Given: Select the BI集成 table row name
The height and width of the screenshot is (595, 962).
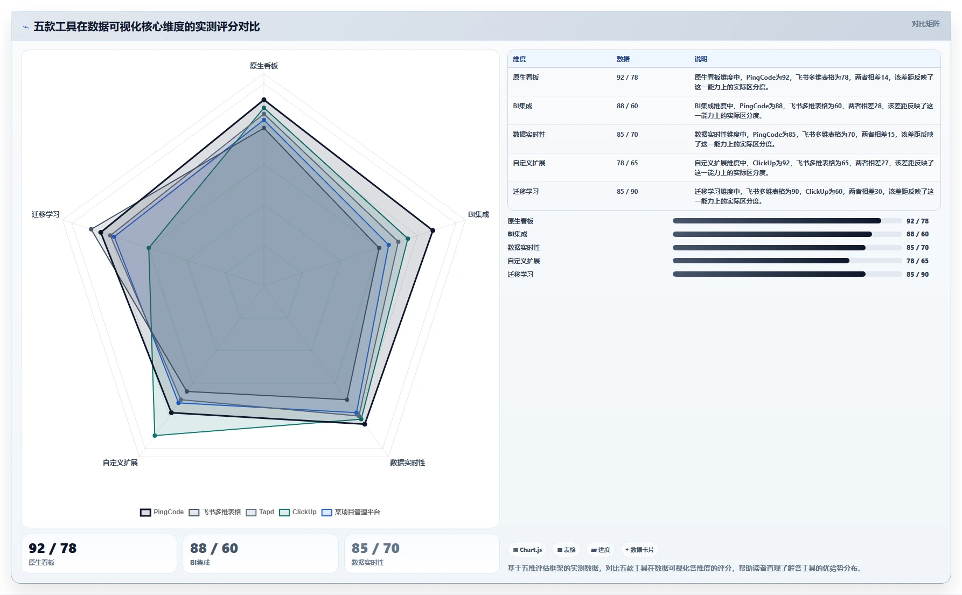Looking at the screenshot, I should point(522,106).
